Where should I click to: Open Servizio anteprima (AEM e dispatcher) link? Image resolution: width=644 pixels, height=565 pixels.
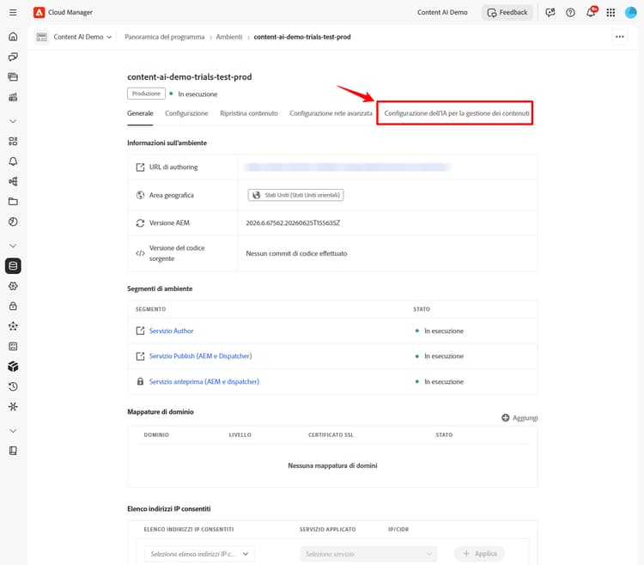204,381
